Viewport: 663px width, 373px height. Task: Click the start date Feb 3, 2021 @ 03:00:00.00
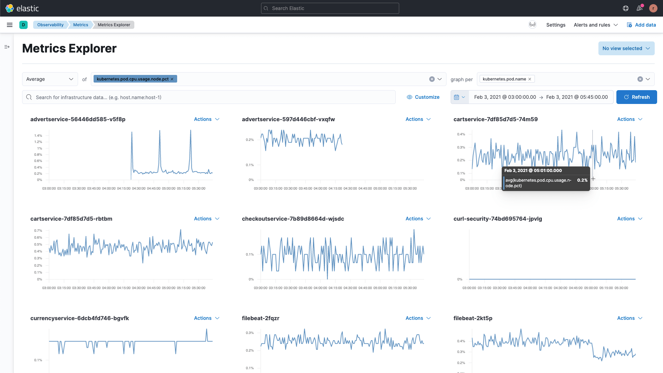tap(505, 97)
